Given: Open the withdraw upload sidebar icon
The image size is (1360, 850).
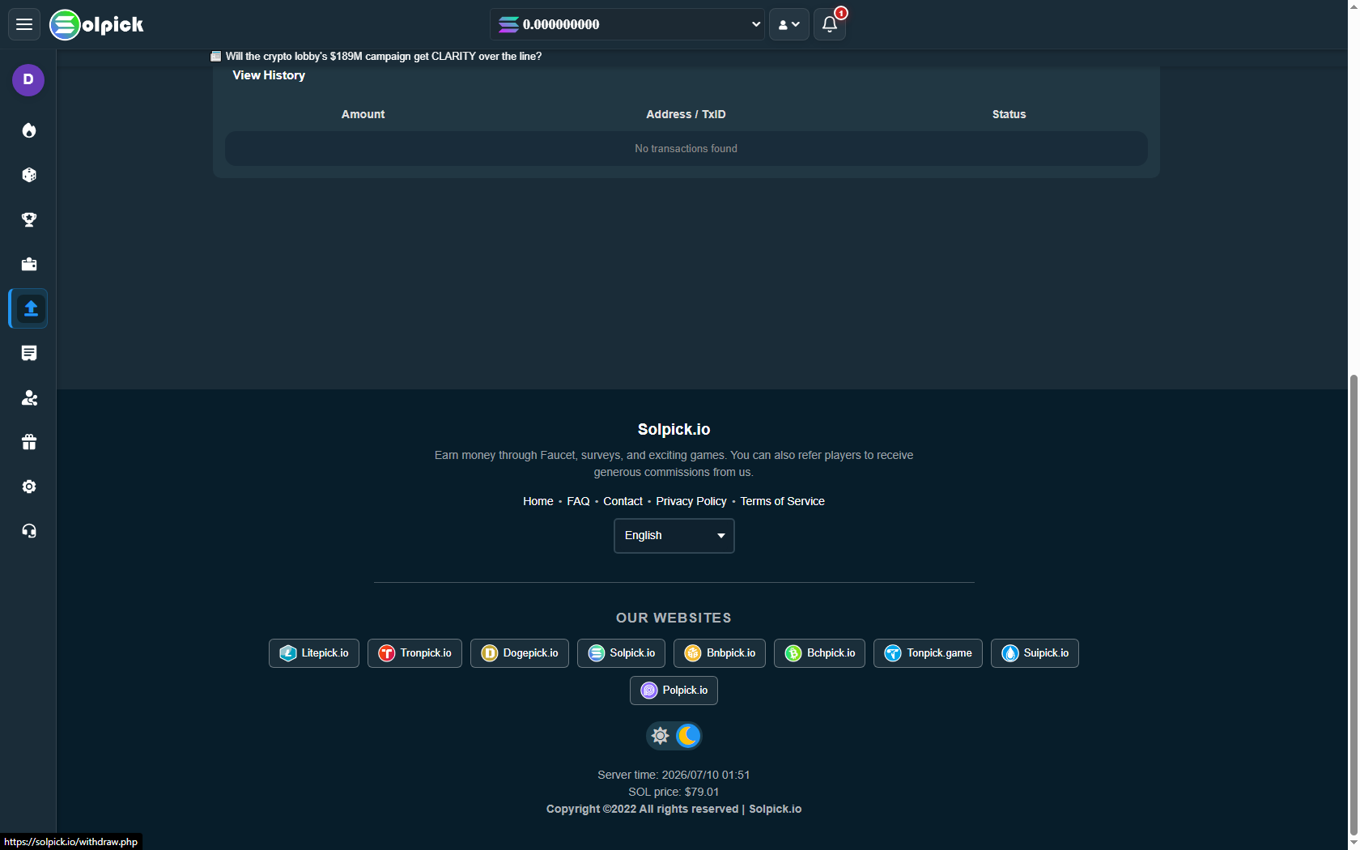Looking at the screenshot, I should [x=30, y=308].
